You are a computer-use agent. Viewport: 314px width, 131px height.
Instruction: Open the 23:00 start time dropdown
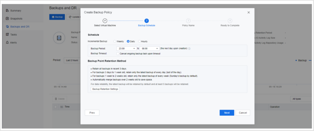(126, 48)
